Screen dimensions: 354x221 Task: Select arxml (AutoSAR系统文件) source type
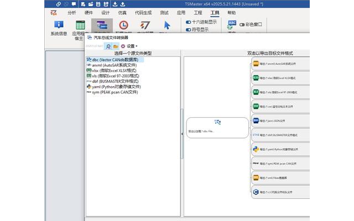(112, 65)
